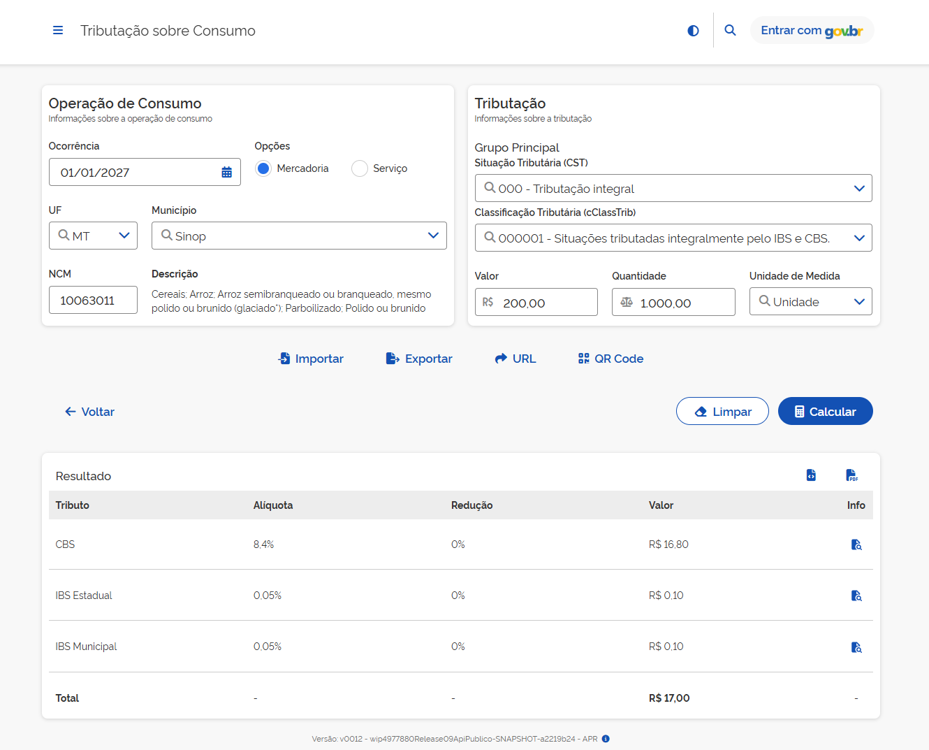Open the calendar picker for Ocorrência
This screenshot has width=929, height=750.
tap(226, 173)
